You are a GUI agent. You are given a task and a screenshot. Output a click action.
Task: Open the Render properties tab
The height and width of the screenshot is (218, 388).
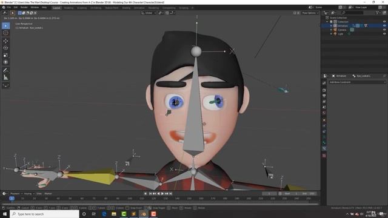point(324,90)
